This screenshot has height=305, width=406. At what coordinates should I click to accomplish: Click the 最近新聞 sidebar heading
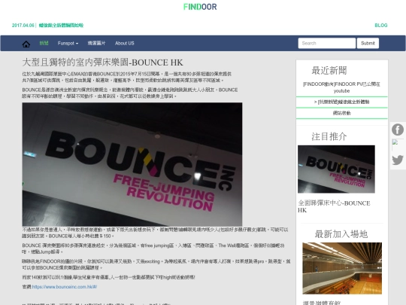329,70
